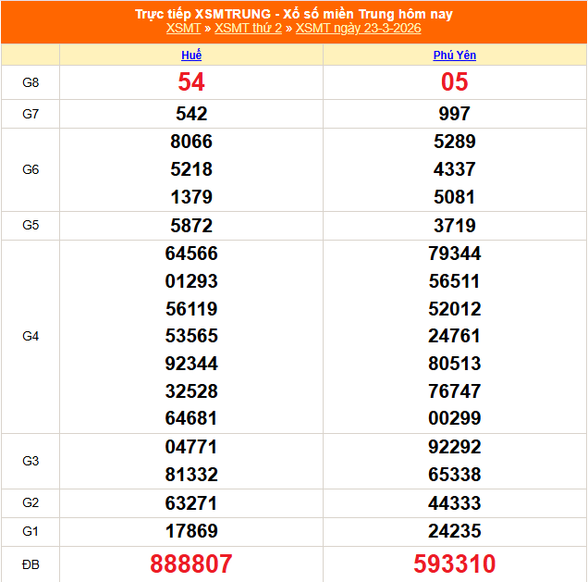The width and height of the screenshot is (588, 582).
Task: Open the XSMT ngày 23-3-2026 link
Action: coord(358,29)
